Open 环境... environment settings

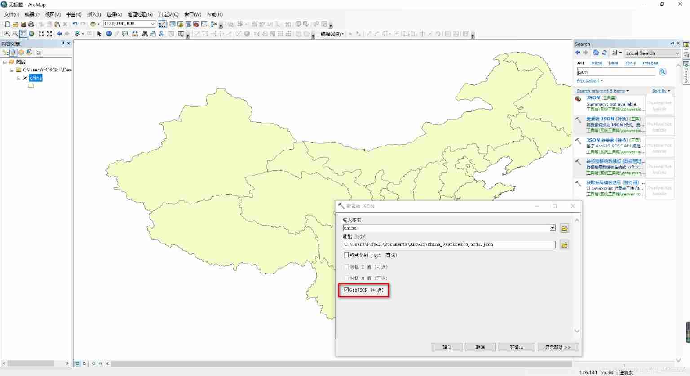517,347
